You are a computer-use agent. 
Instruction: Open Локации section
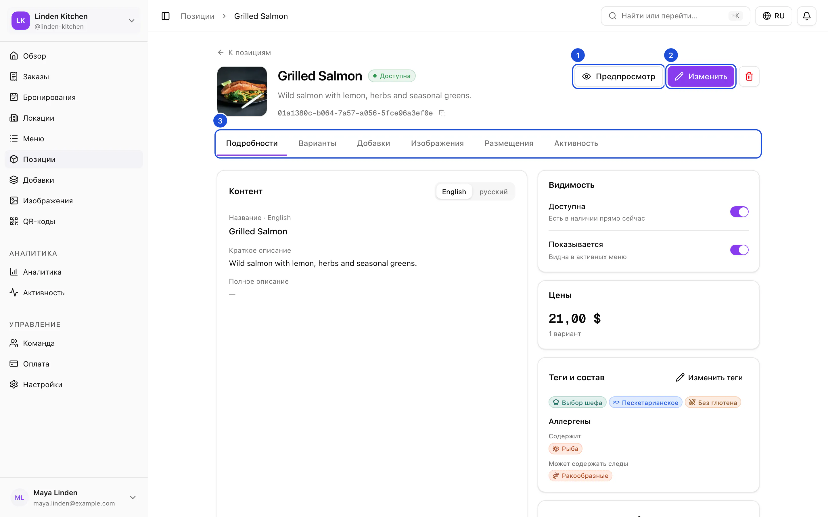[x=74, y=118]
